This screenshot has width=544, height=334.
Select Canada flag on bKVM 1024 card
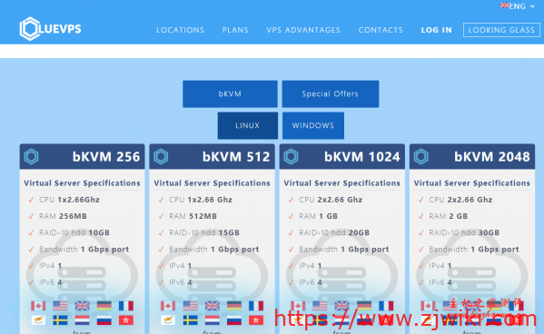click(x=298, y=306)
